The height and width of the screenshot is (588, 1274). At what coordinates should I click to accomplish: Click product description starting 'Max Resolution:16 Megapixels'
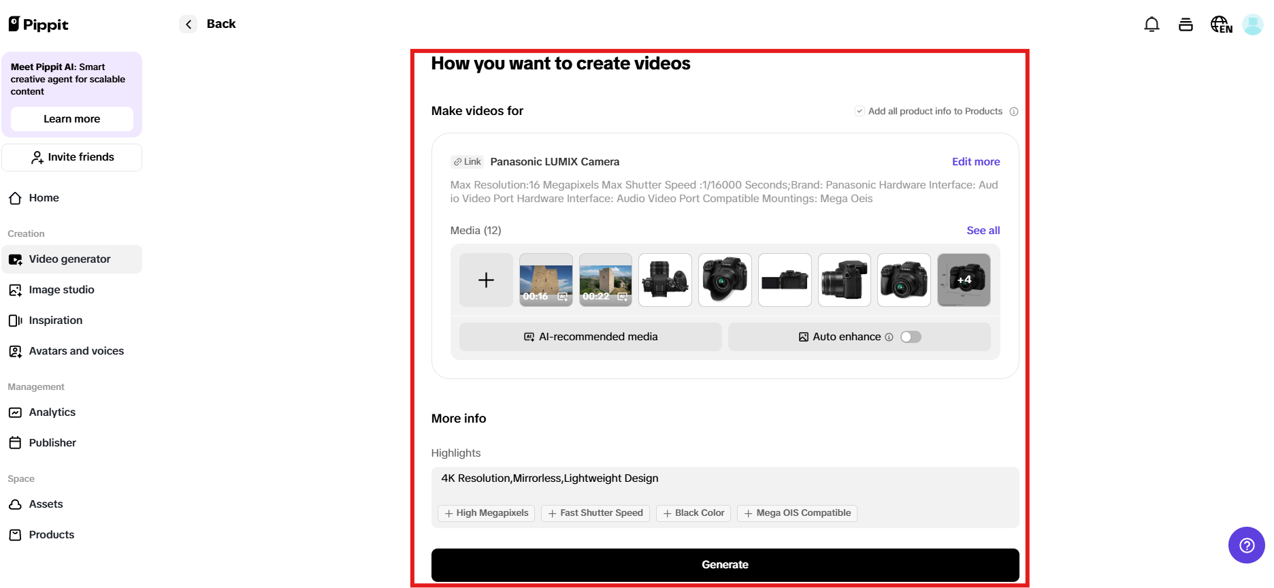tap(724, 192)
